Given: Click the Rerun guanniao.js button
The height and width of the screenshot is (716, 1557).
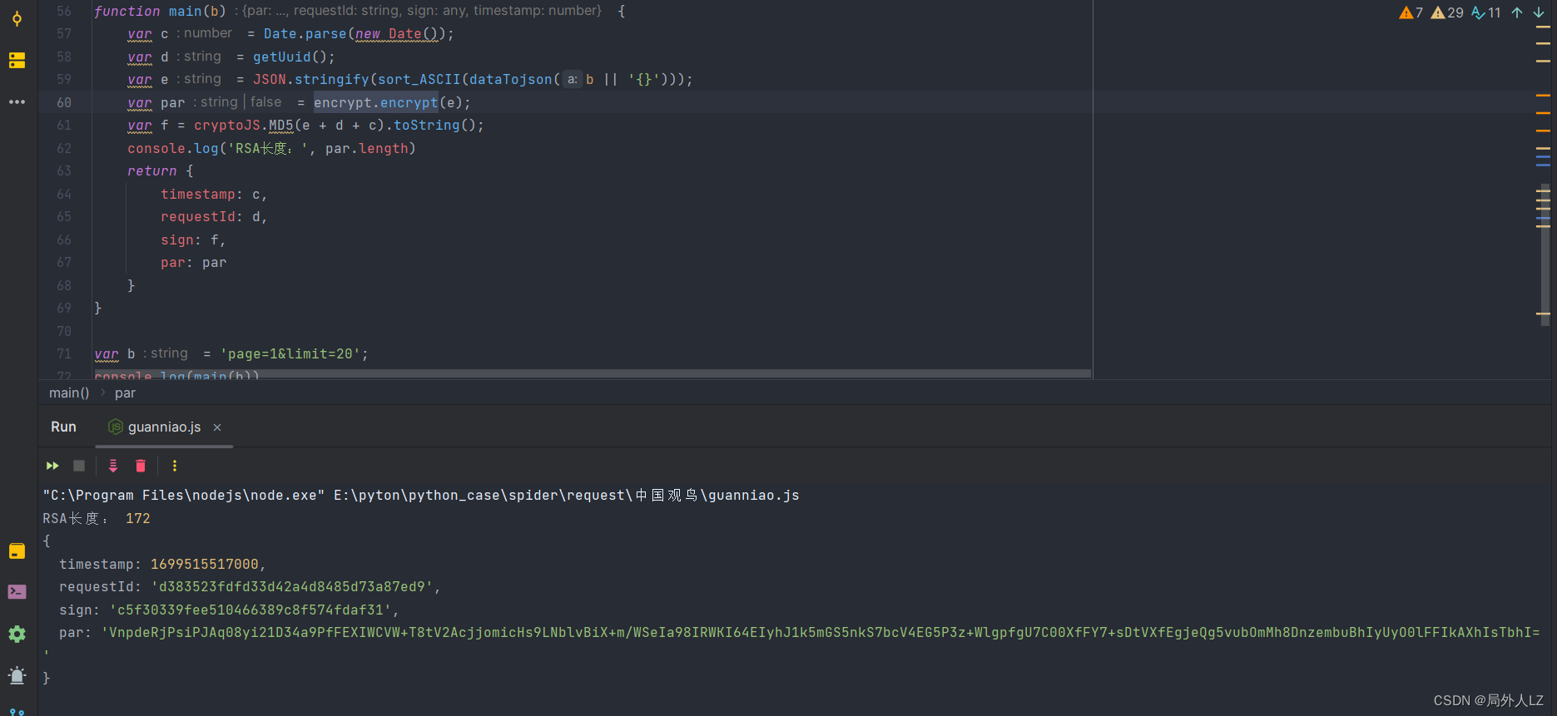Looking at the screenshot, I should tap(52, 466).
